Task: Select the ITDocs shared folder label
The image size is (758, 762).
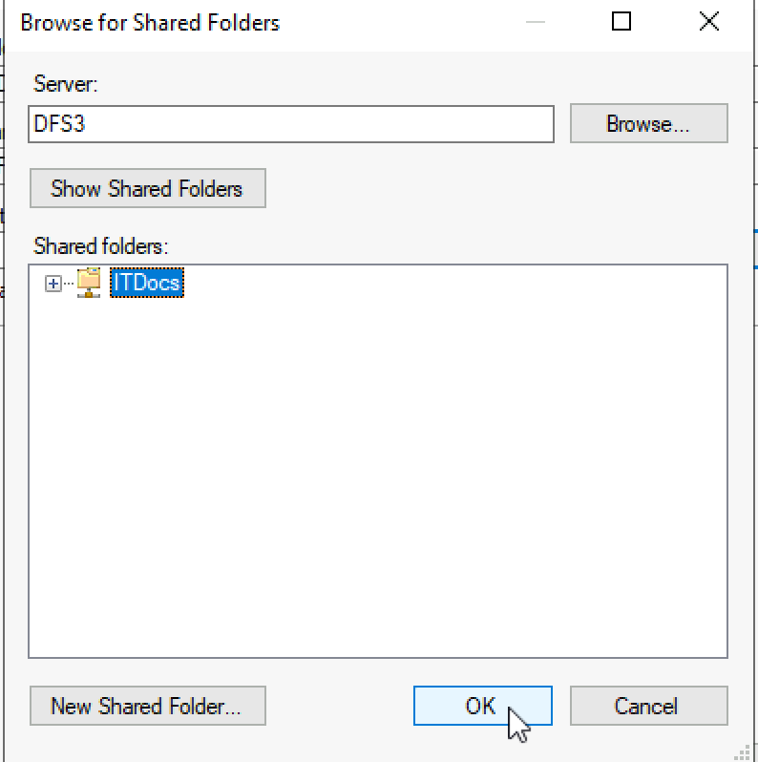Action: [x=147, y=283]
